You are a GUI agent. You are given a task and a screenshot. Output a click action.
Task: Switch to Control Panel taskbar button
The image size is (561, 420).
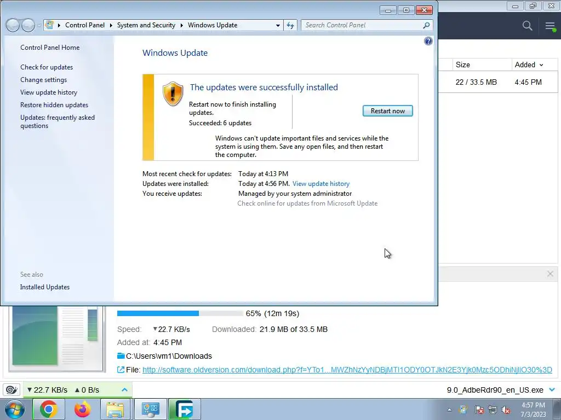150,409
